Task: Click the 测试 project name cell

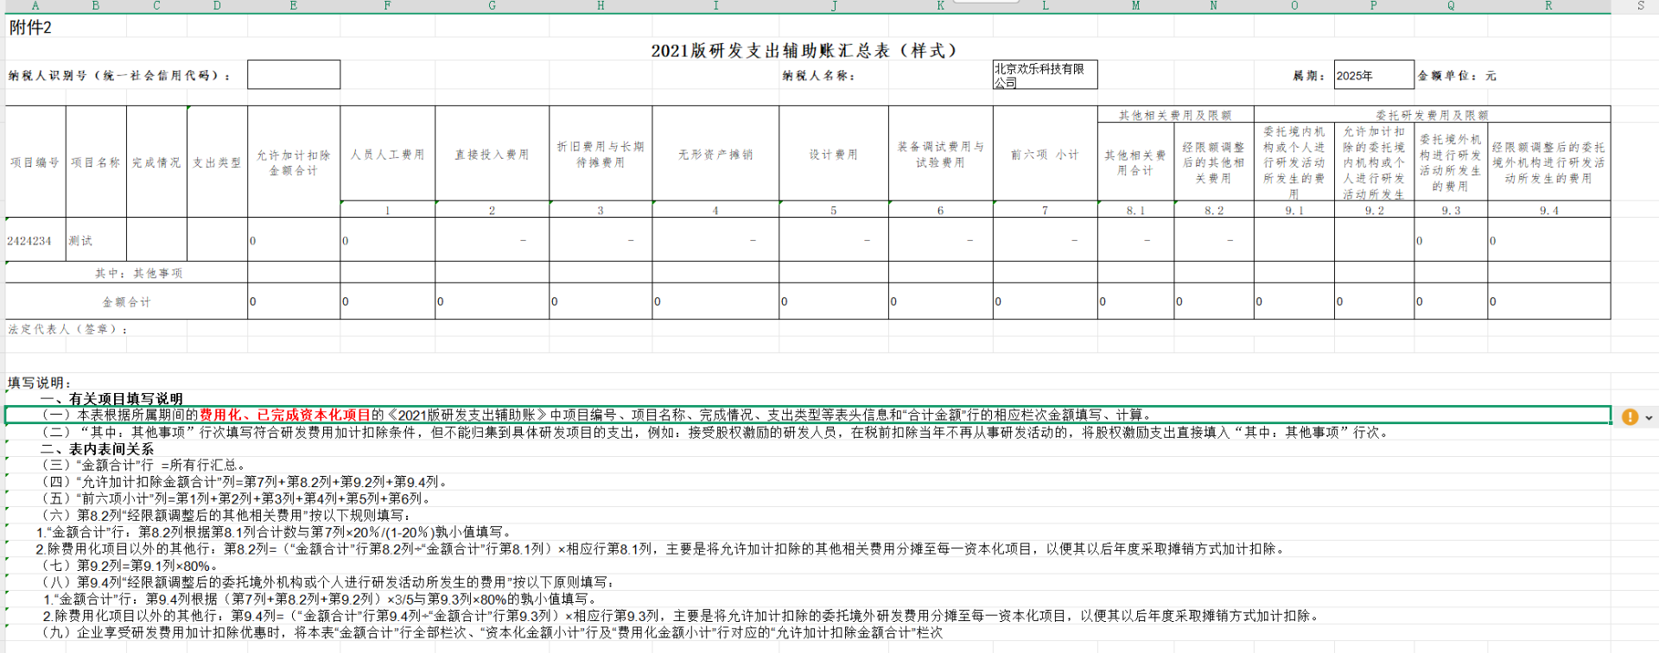Action: click(96, 240)
